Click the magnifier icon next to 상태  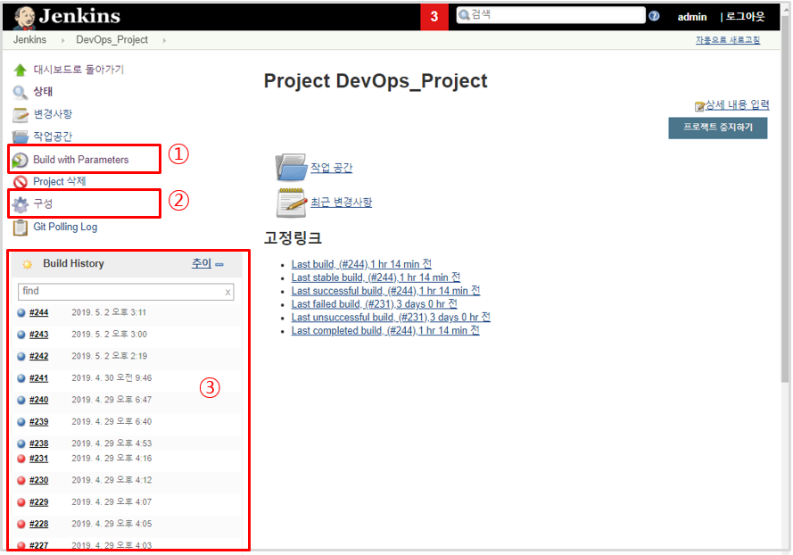pyautogui.click(x=21, y=92)
